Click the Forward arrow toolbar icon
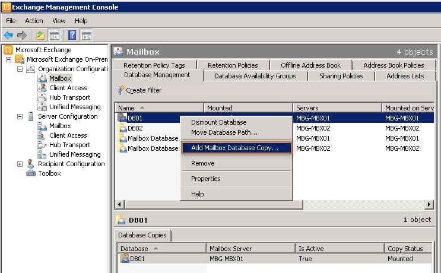The width and height of the screenshot is (441, 273). click(21, 36)
